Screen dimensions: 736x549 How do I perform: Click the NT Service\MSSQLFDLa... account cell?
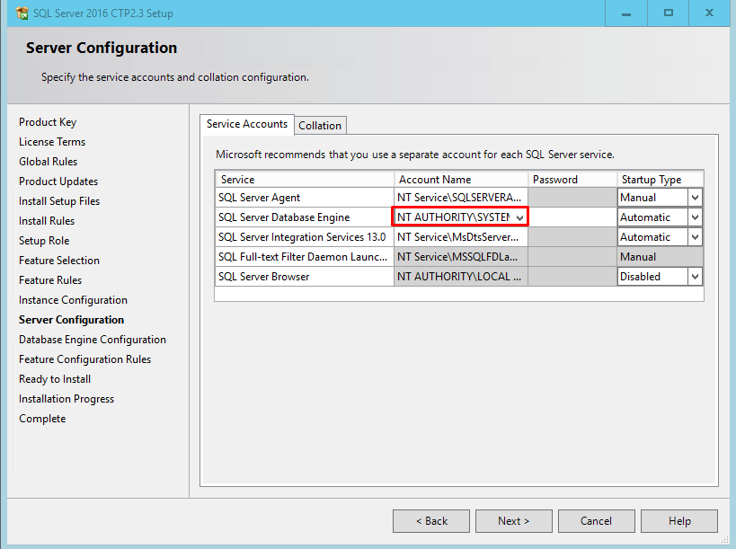tap(460, 257)
